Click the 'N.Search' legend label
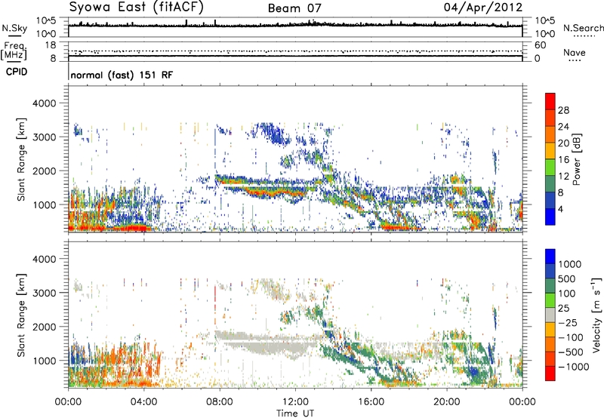The width and height of the screenshot is (604, 418). tap(583, 28)
